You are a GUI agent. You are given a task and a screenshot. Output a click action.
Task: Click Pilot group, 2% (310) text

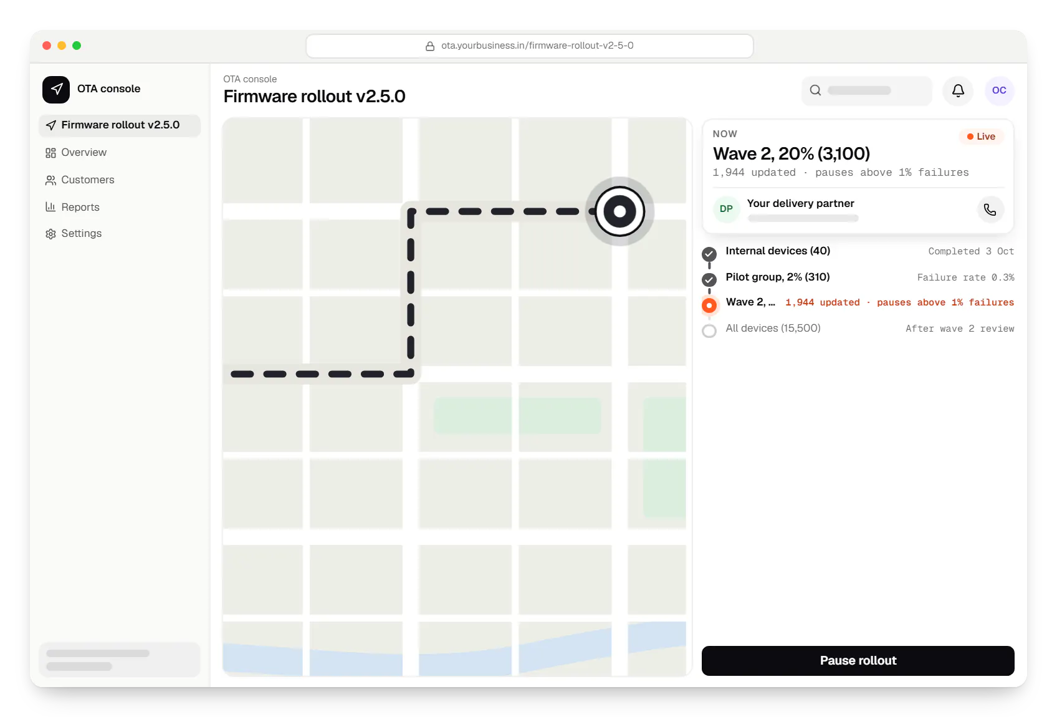[x=778, y=277]
